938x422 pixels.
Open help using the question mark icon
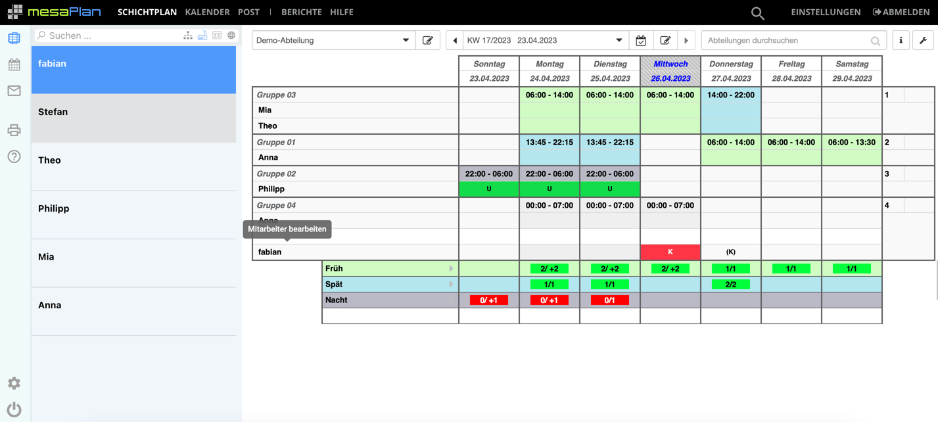[14, 156]
